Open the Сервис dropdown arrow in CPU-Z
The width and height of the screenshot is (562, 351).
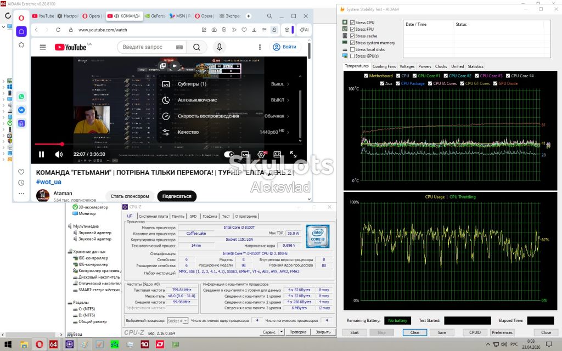pyautogui.click(x=282, y=332)
